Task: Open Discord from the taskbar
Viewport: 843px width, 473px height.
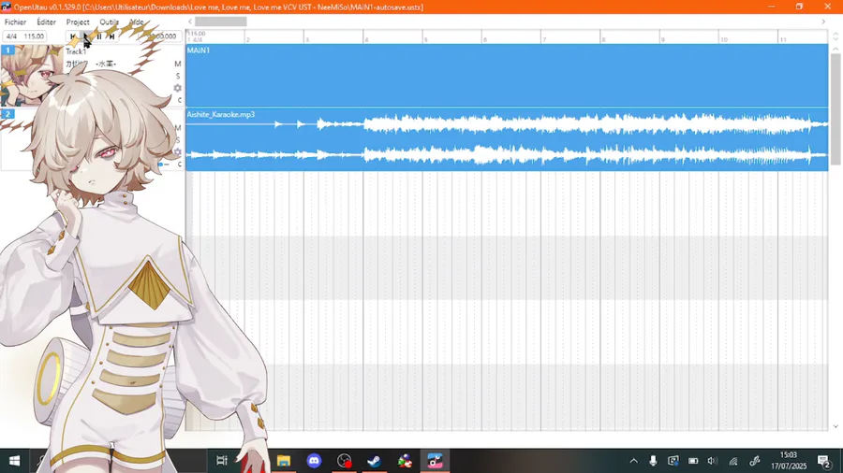Action: tap(314, 461)
